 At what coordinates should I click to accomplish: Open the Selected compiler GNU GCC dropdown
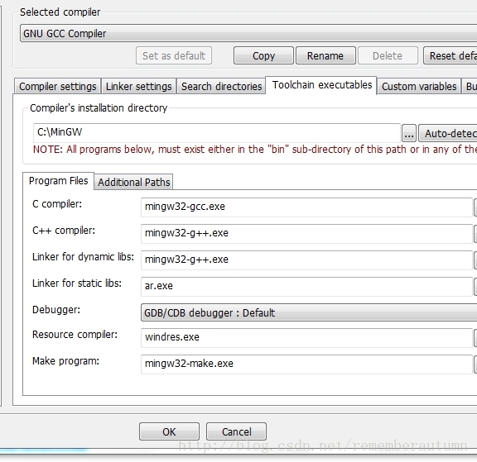pos(248,33)
